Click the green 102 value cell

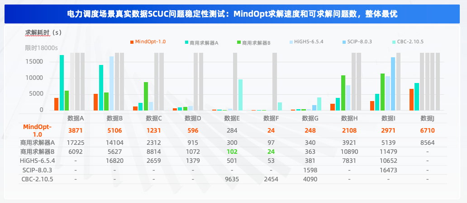(x=233, y=151)
